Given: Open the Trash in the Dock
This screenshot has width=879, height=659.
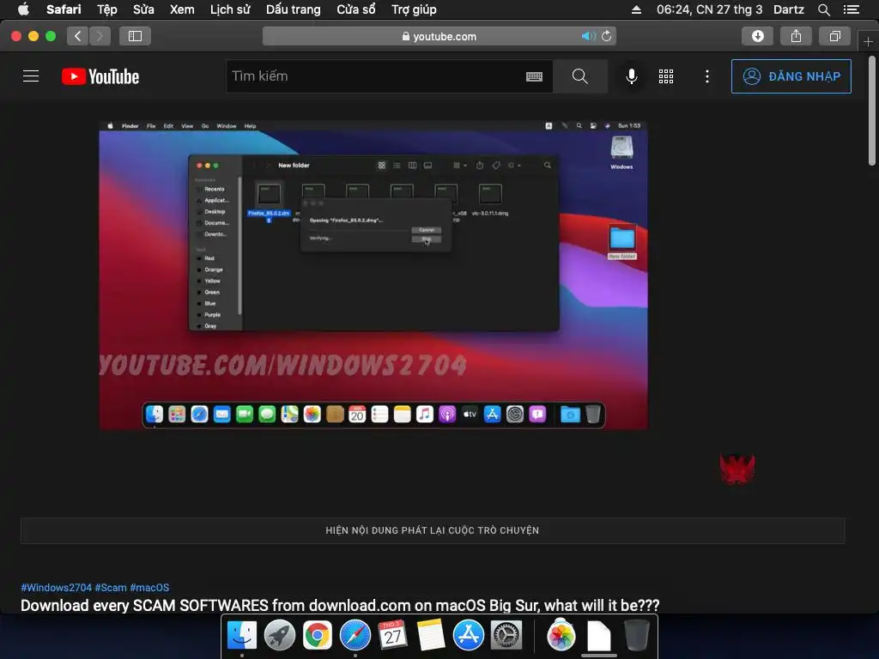Looking at the screenshot, I should [637, 635].
